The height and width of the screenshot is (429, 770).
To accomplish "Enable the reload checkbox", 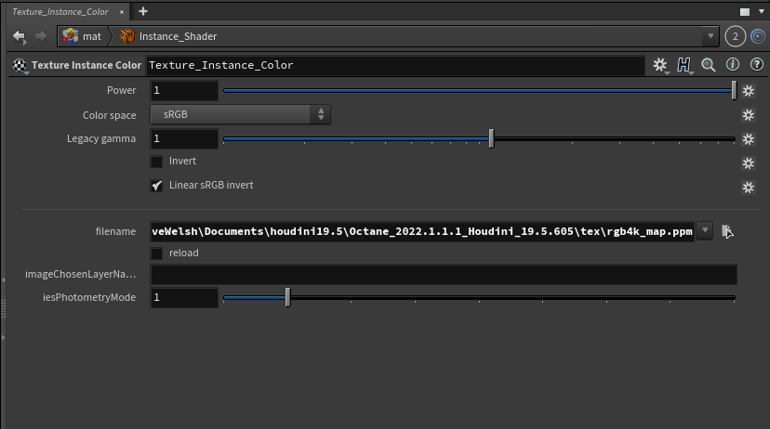I will [x=156, y=253].
